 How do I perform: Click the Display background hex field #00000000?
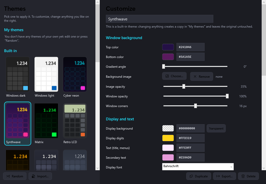[x=191, y=128]
